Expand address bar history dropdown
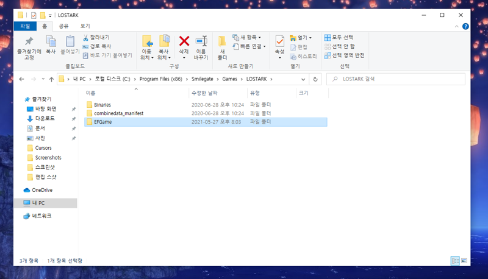488x279 pixels. coord(303,79)
